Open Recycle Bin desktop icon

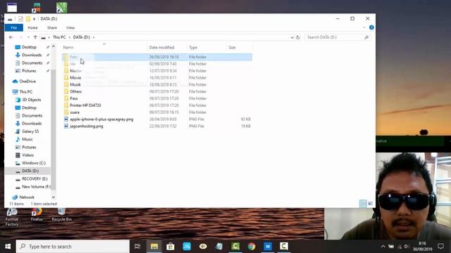click(x=62, y=215)
